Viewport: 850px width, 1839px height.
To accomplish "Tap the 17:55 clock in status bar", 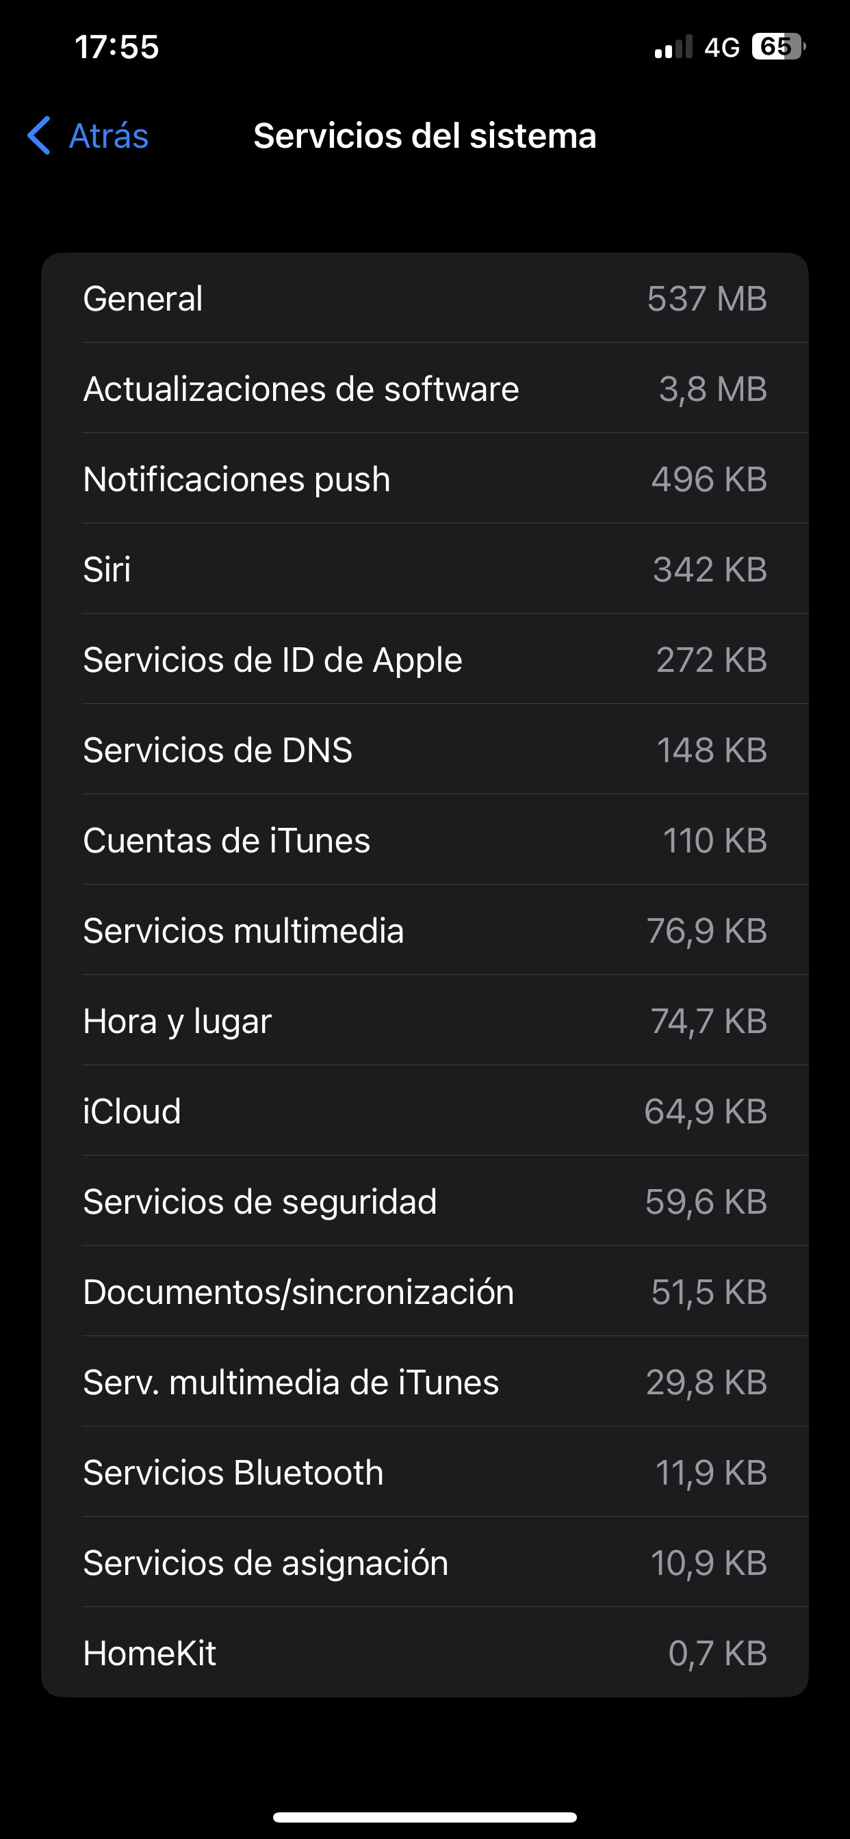I will tap(117, 47).
